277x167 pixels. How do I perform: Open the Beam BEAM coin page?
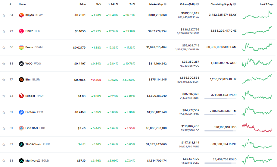coord(34,47)
